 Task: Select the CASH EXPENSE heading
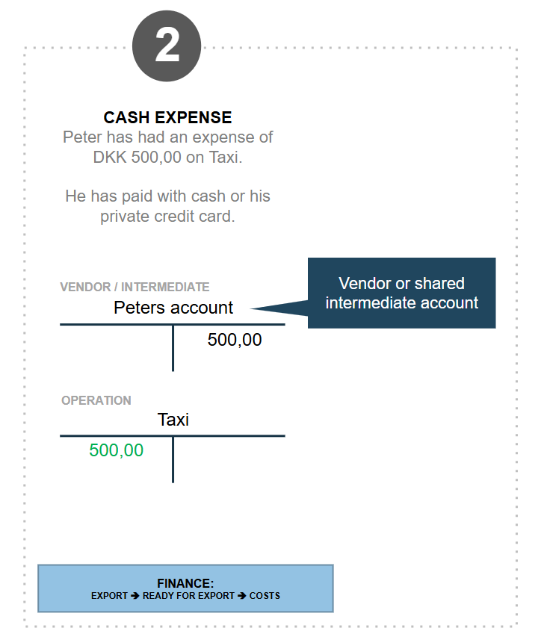167,117
